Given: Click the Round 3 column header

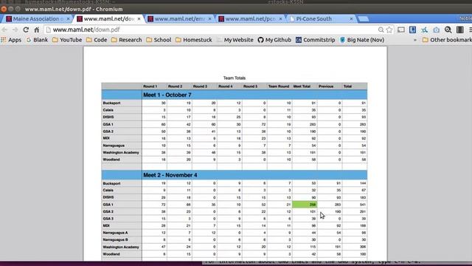Looking at the screenshot, I should 200,86.
